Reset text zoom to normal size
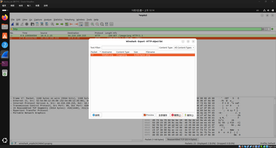The width and height of the screenshot is (276, 148). 102,24
